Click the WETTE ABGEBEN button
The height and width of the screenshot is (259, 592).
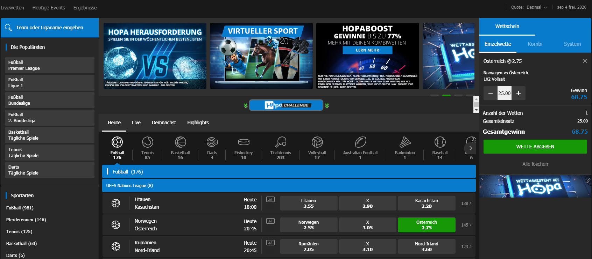(x=535, y=147)
